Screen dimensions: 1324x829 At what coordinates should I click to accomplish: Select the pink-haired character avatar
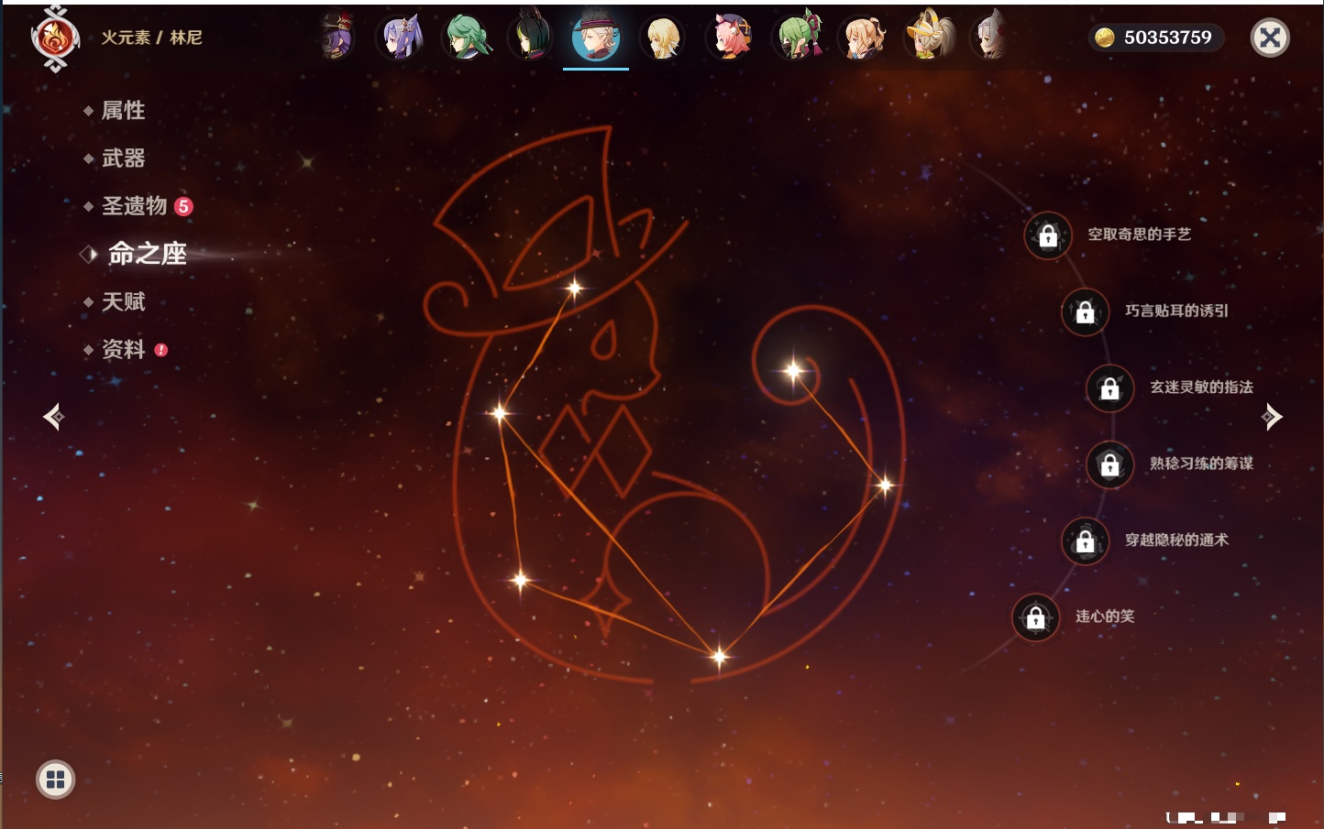tap(731, 38)
